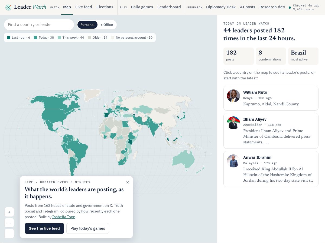Click the 8 condemnations stat card
Viewport: 325px width, 243px height.
pos(271,56)
